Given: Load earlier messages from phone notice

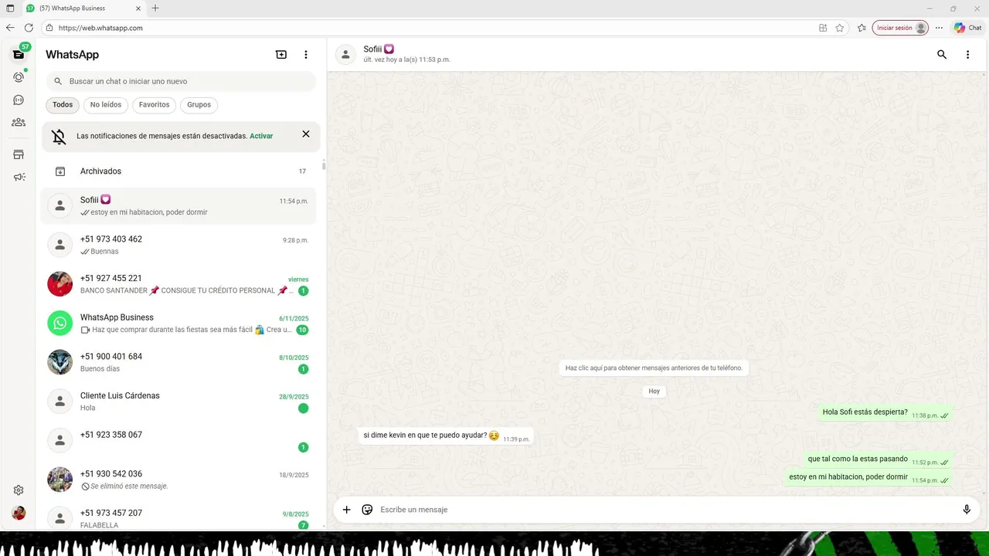Looking at the screenshot, I should pos(654,368).
